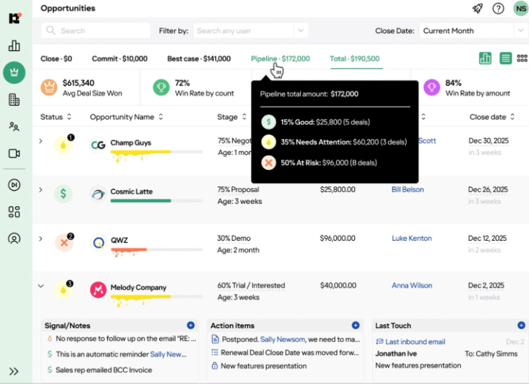Open the user profile circle sidebar icon
529x384 pixels.
[14, 239]
